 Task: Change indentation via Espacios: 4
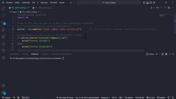(105, 98)
